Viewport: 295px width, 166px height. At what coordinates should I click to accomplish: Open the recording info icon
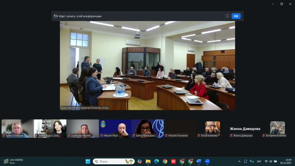pyautogui.click(x=227, y=16)
